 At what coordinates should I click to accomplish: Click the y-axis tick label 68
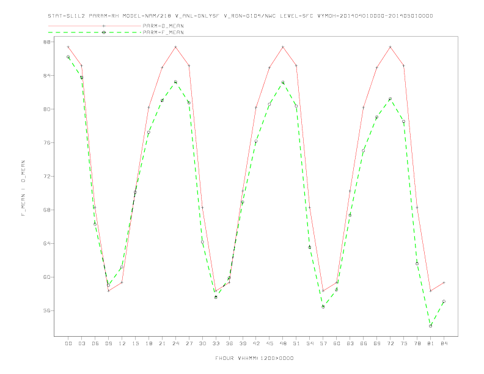point(48,210)
